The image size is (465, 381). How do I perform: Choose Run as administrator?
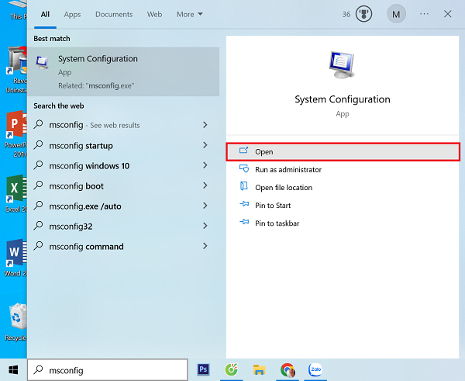click(x=288, y=169)
